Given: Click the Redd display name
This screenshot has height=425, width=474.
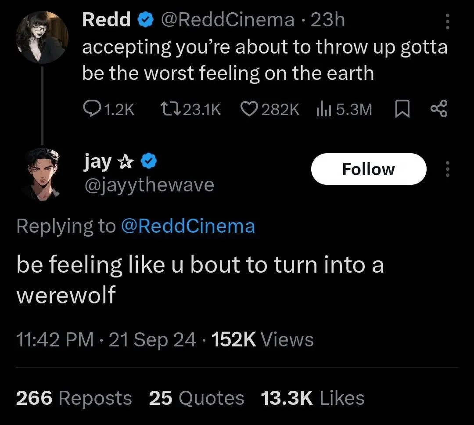Looking at the screenshot, I should [x=107, y=20].
